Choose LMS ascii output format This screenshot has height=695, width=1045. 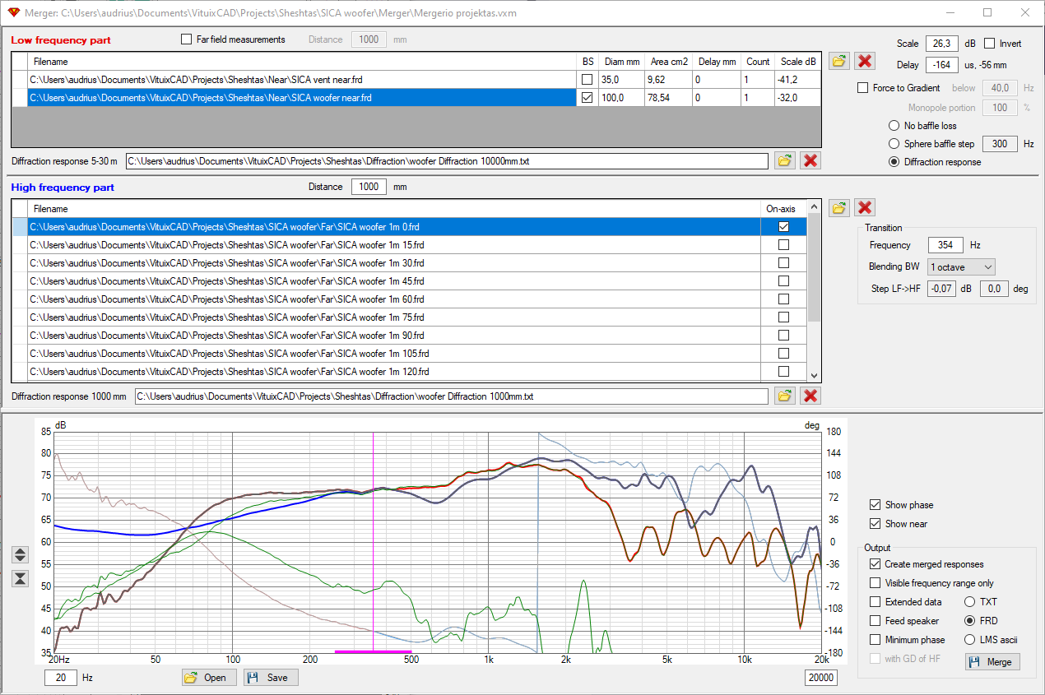click(x=969, y=640)
